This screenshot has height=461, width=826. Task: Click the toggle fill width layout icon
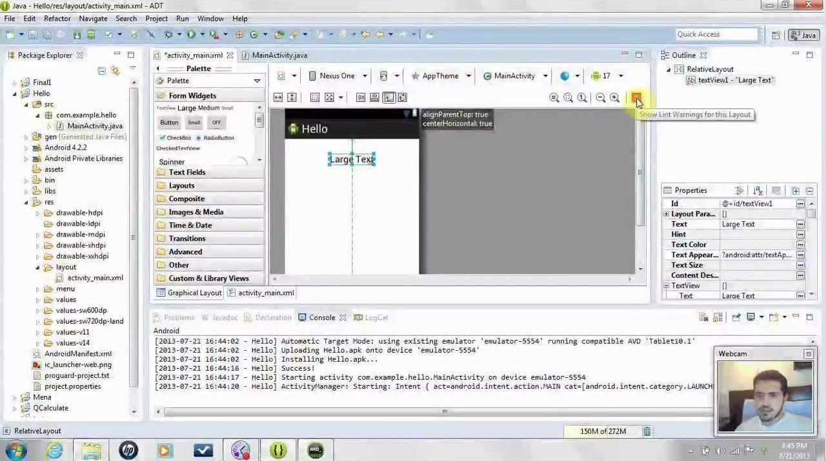coord(278,97)
